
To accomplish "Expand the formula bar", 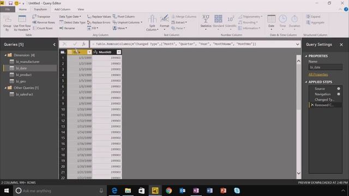I will (x=297, y=44).
